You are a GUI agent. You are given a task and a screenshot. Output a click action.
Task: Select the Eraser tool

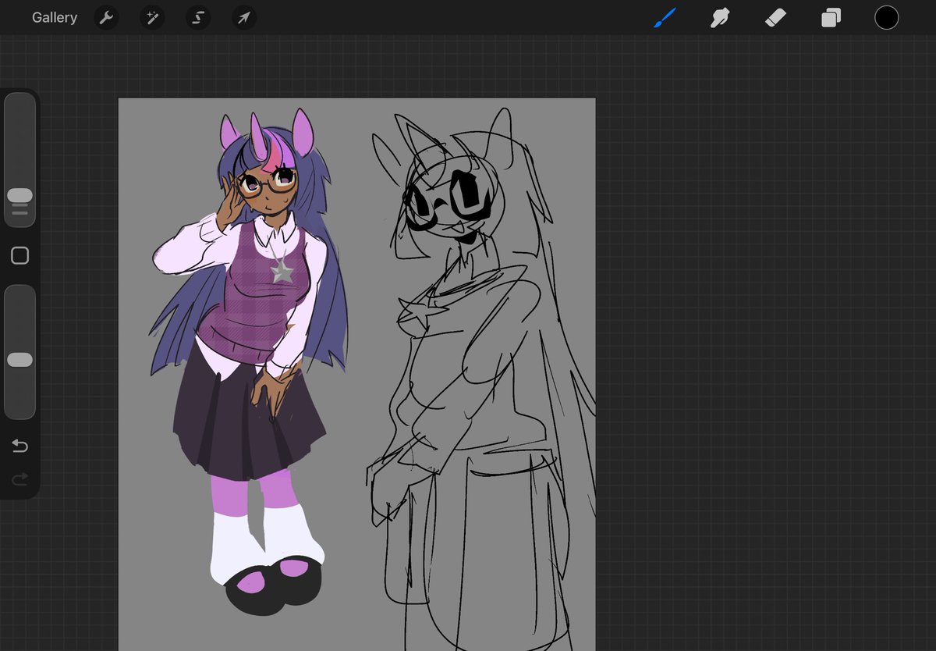(x=775, y=17)
